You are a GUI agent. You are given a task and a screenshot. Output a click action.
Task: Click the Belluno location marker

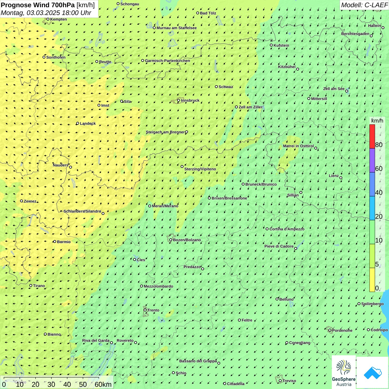(x=277, y=299)
